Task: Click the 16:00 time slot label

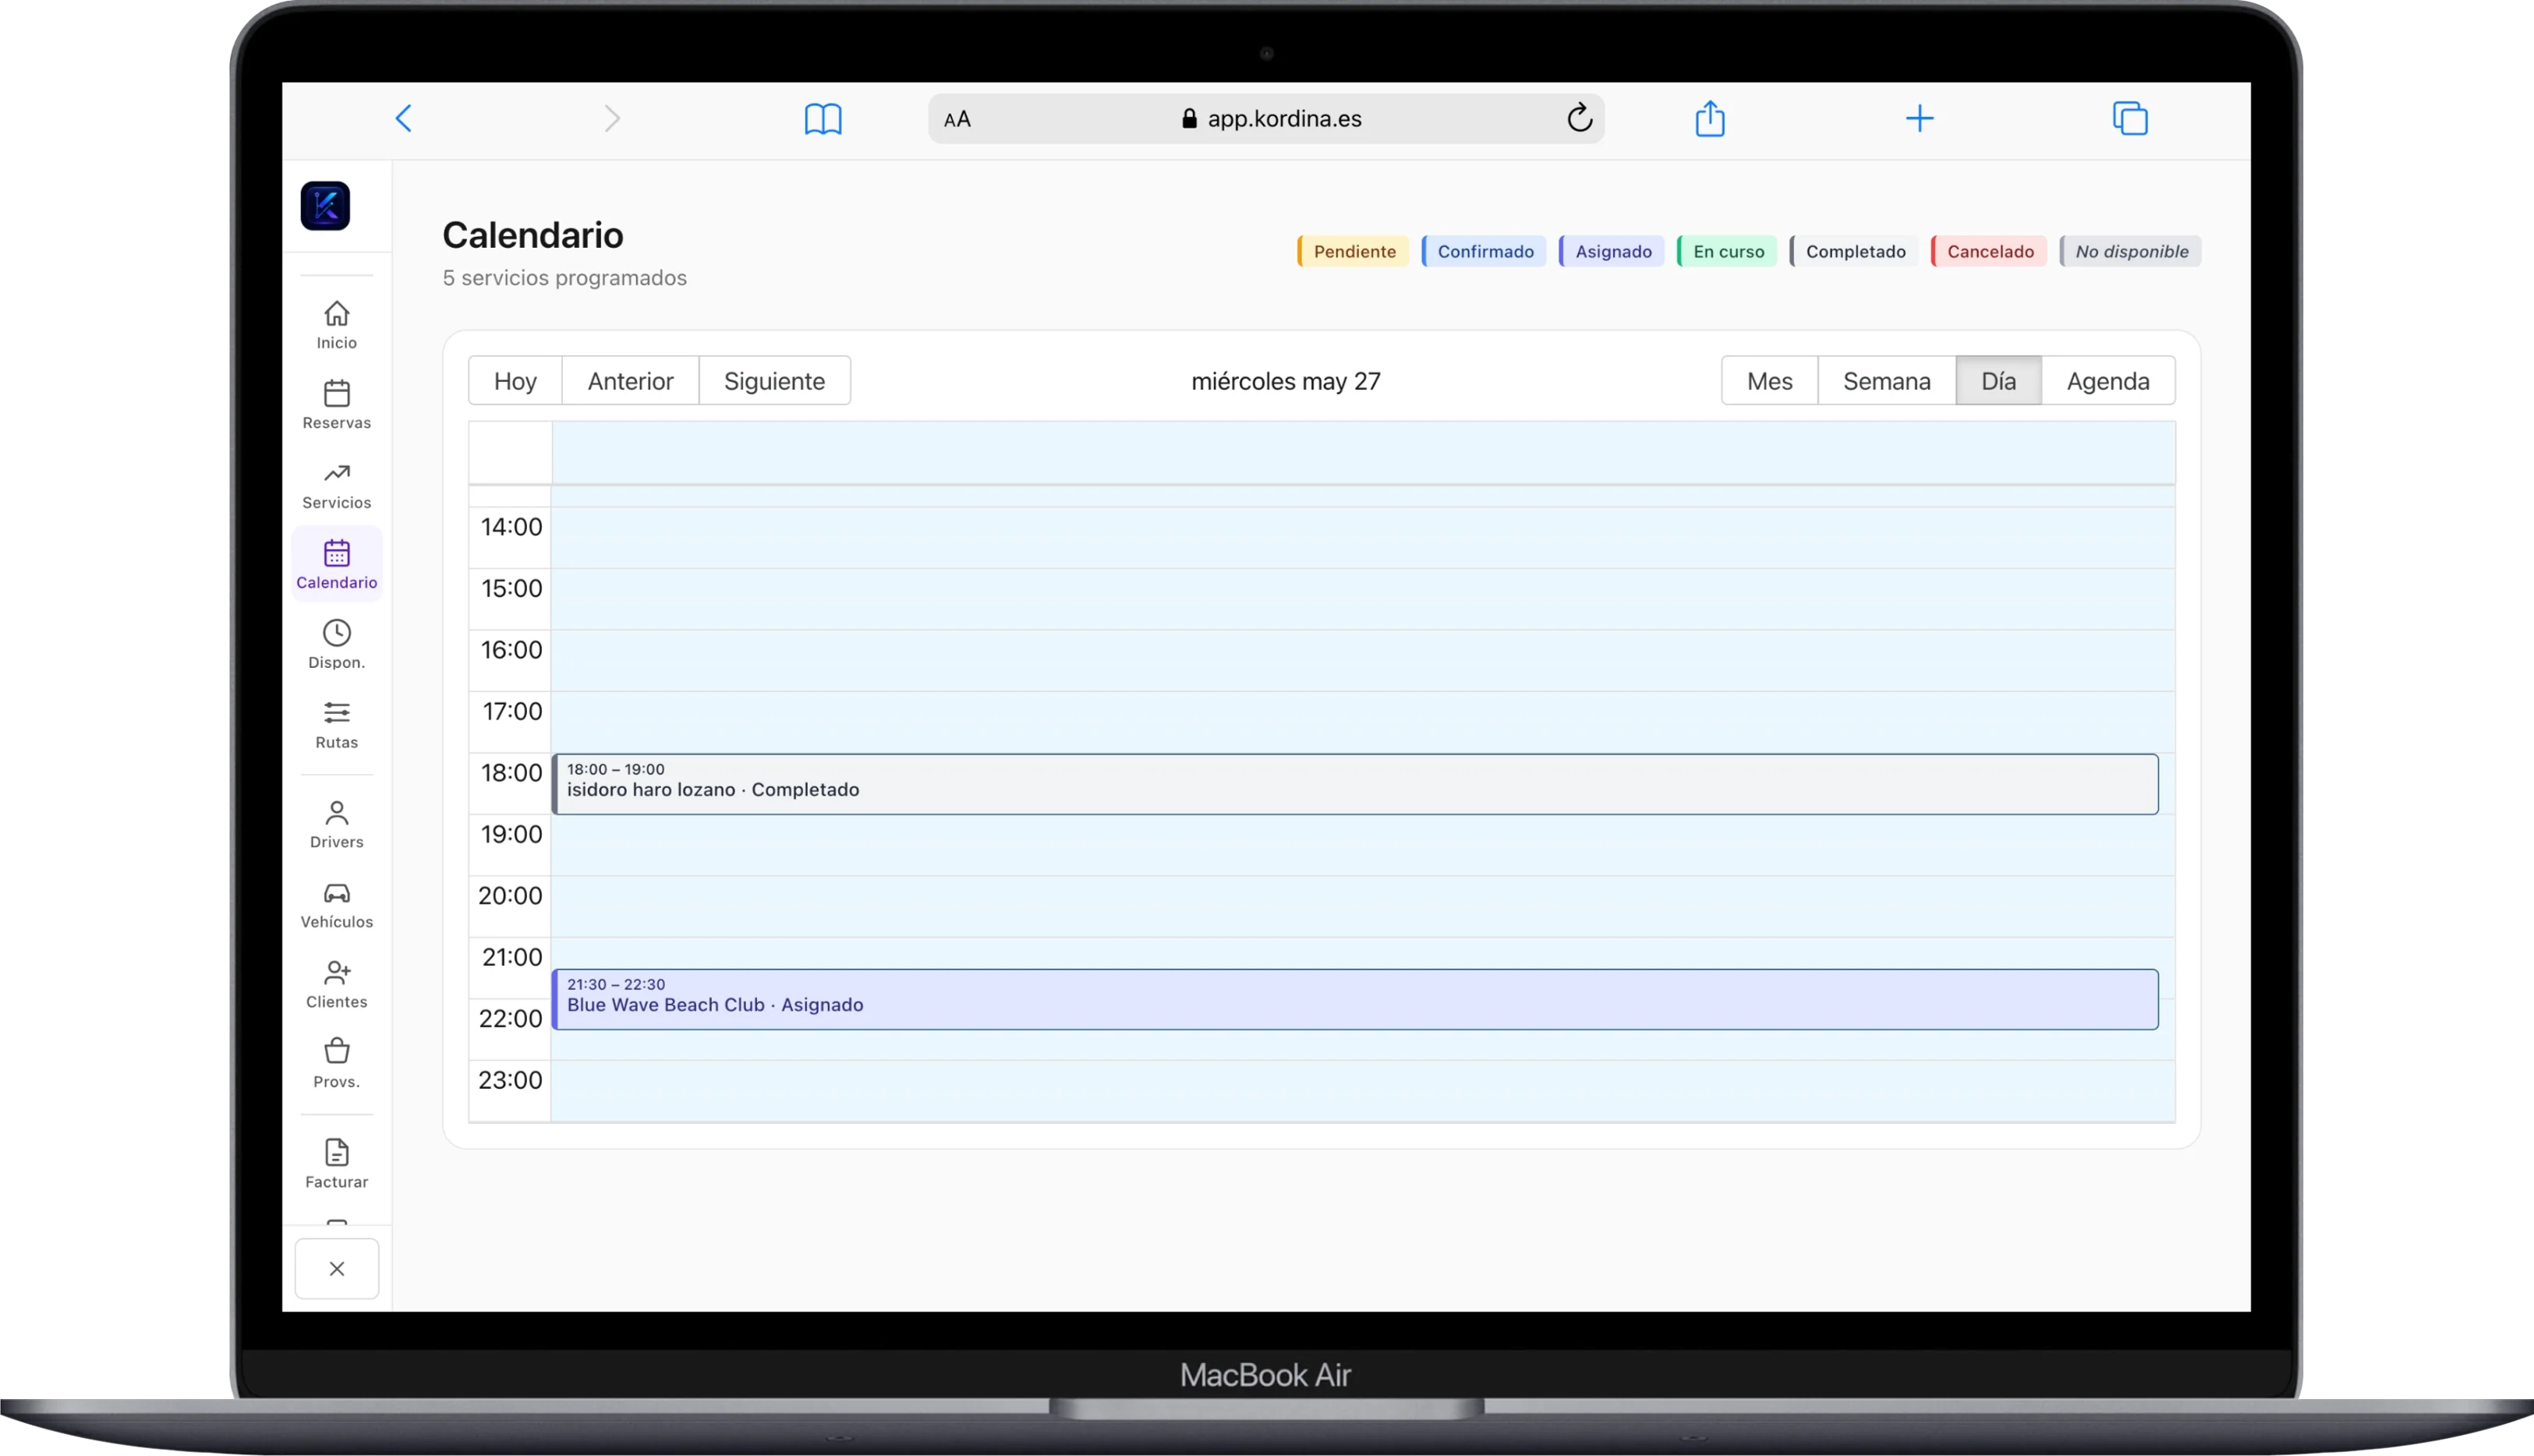Action: point(511,650)
